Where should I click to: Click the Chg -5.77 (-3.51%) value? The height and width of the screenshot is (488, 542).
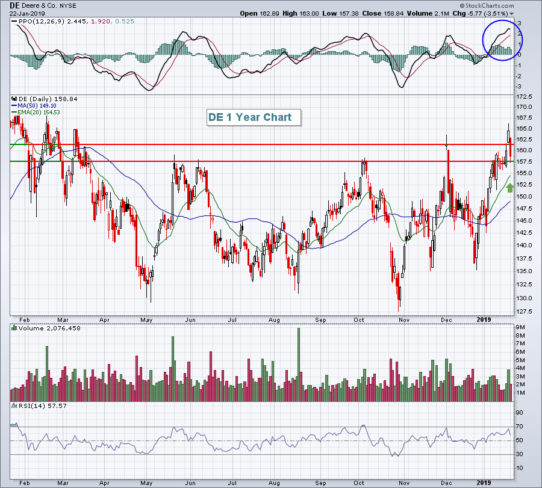(481, 13)
